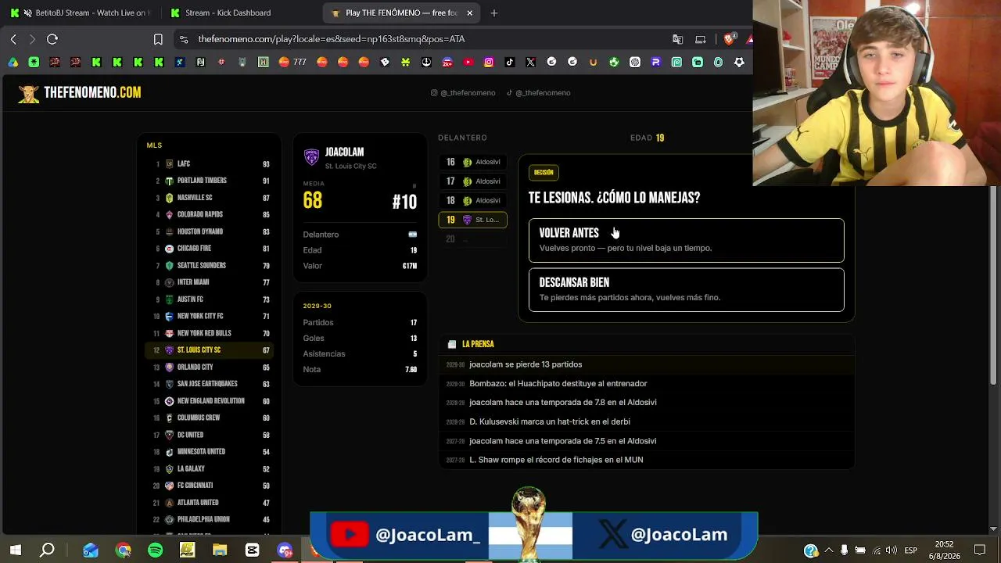Click New York City FC in the standings
The width and height of the screenshot is (1001, 563).
coord(210,317)
